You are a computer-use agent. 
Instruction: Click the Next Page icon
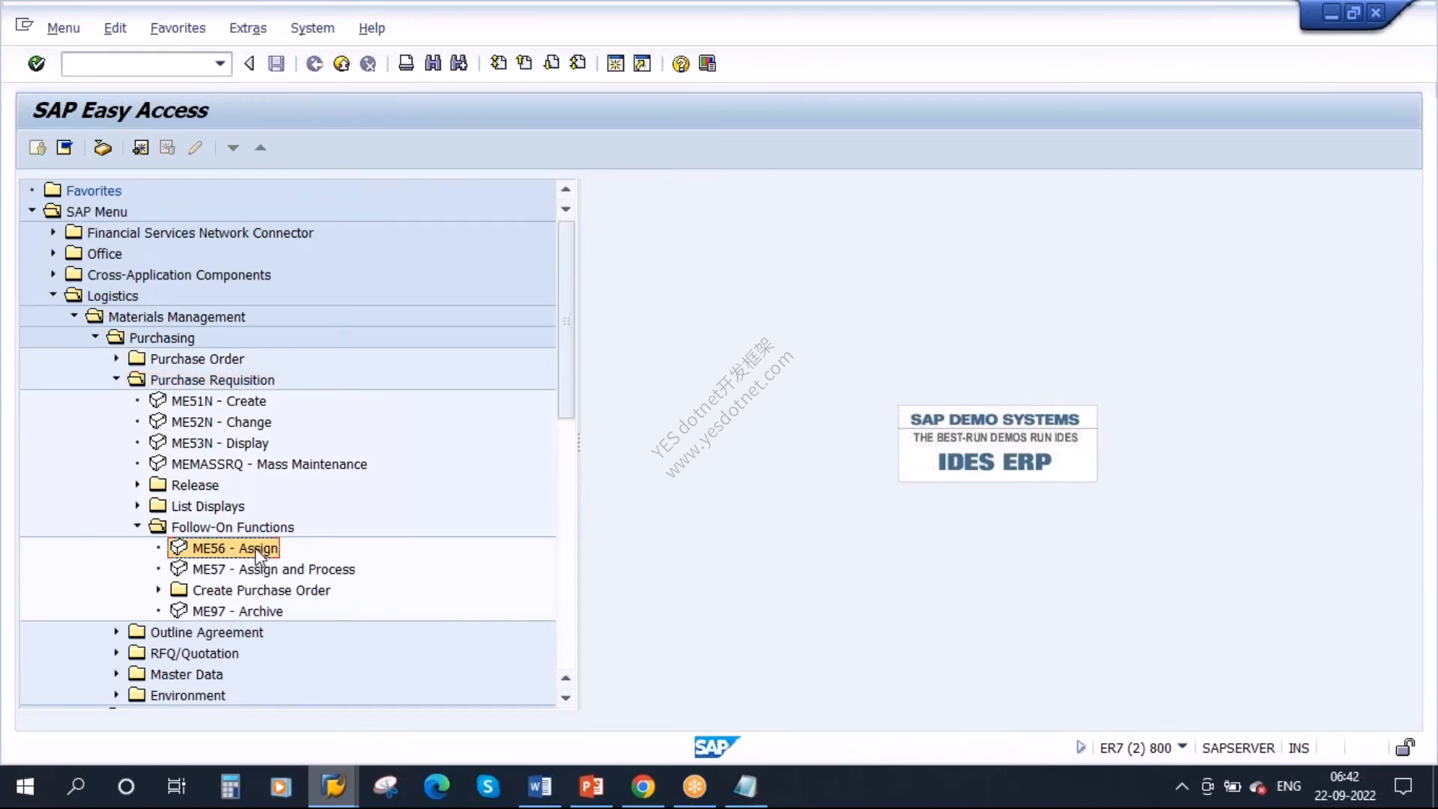click(x=551, y=64)
